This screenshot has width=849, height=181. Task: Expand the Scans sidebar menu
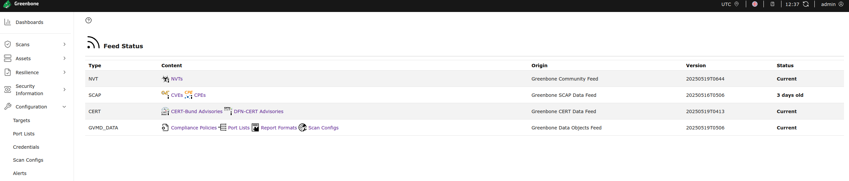click(35, 44)
